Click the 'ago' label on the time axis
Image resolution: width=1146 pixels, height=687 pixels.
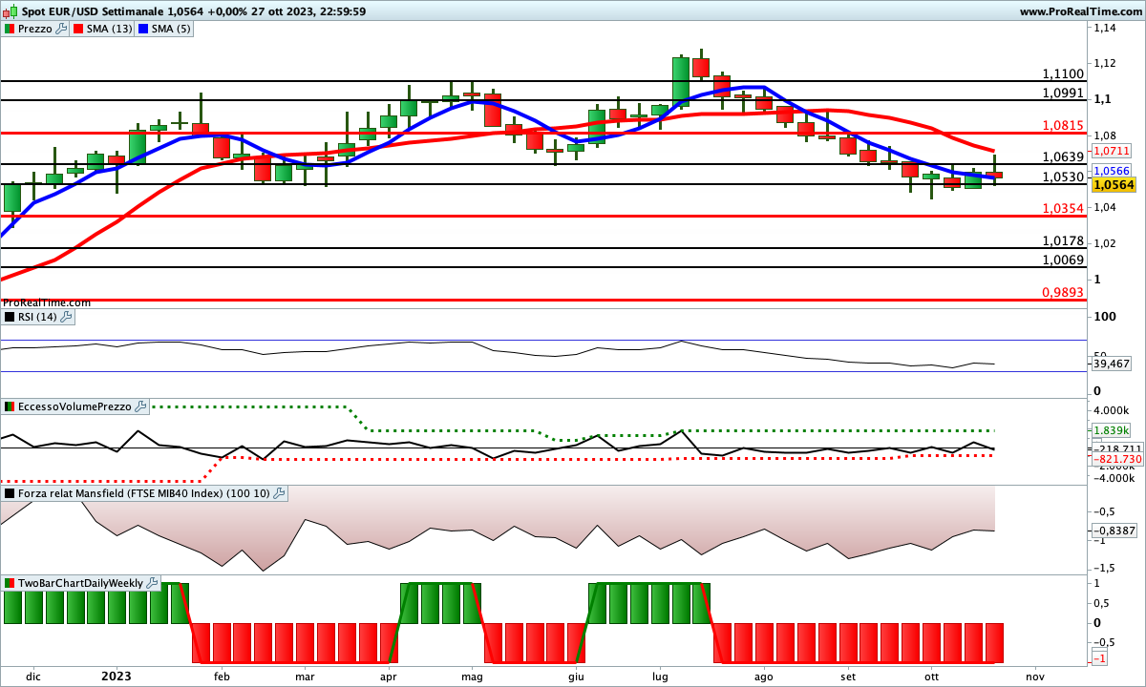pyautogui.click(x=762, y=676)
